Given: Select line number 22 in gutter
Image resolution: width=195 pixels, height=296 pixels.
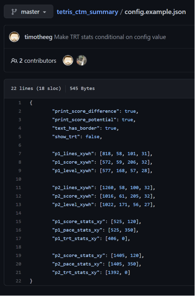Looking at the screenshot, I should pos(19,281).
